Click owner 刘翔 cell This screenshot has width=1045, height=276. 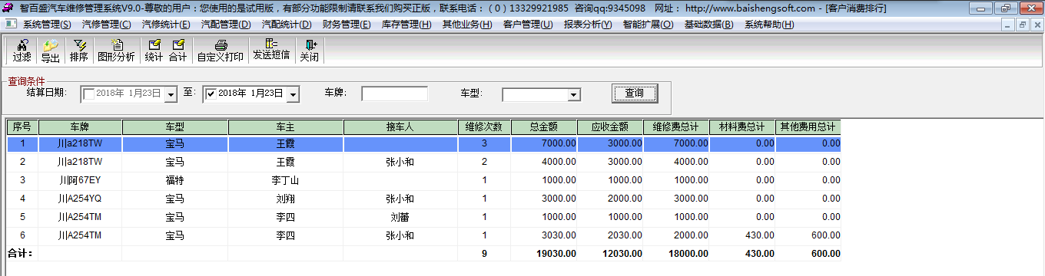(286, 199)
